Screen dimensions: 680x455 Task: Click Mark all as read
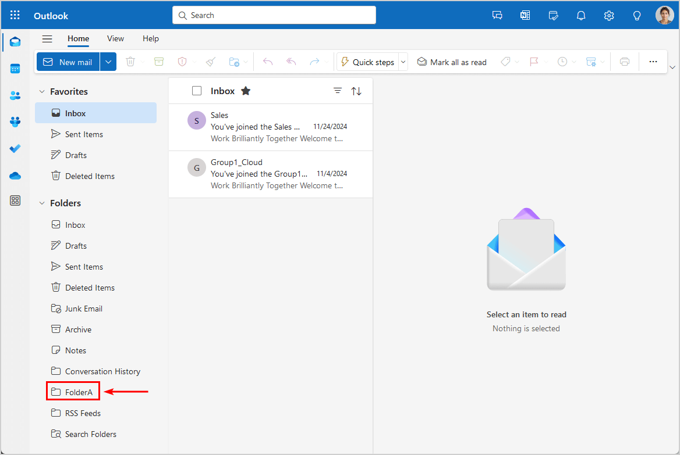coord(452,62)
